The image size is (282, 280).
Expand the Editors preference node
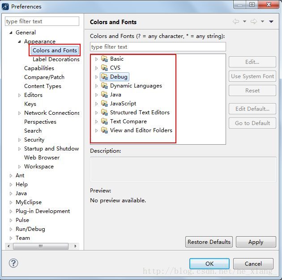pyautogui.click(x=19, y=95)
